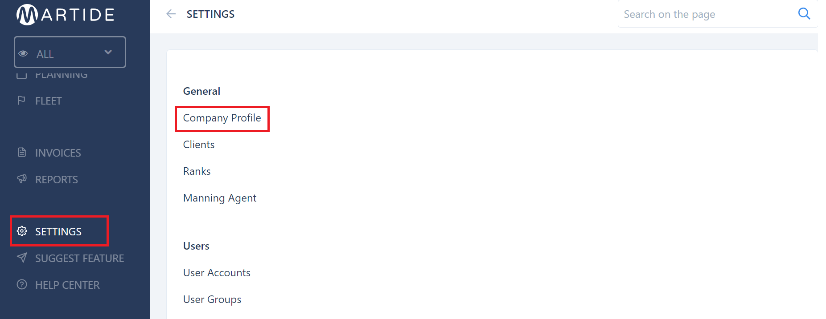
Task: Open User Accounts under Users
Action: 217,273
